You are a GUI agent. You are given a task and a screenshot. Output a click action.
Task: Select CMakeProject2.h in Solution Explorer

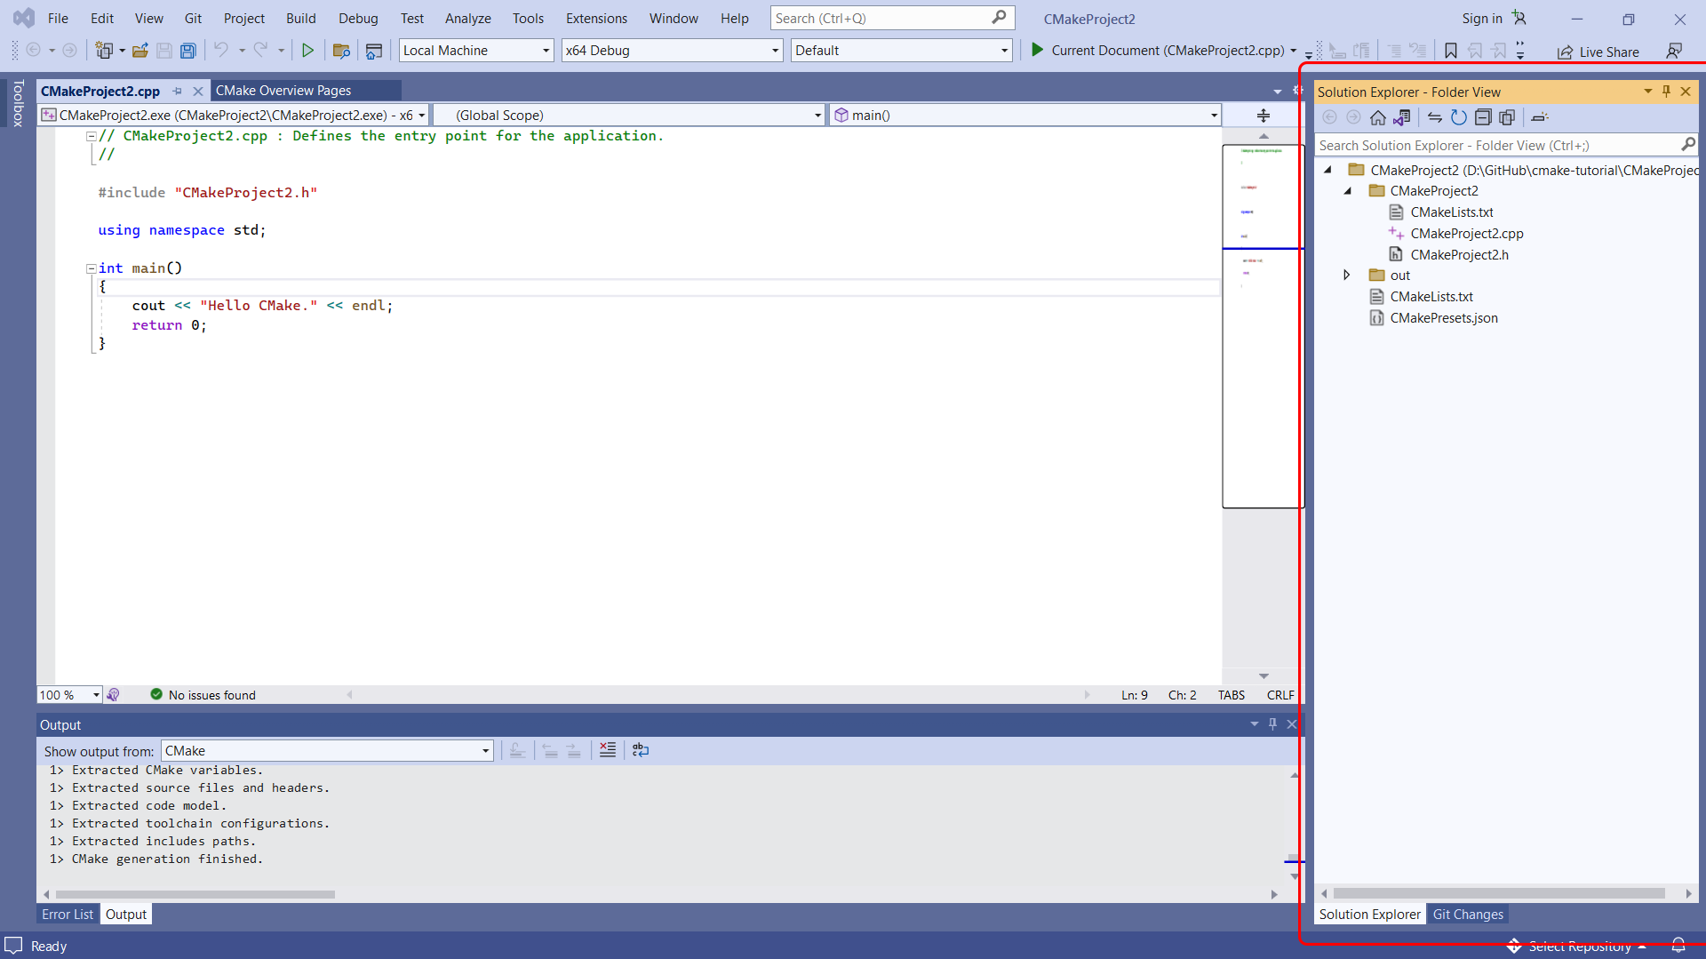(1459, 255)
